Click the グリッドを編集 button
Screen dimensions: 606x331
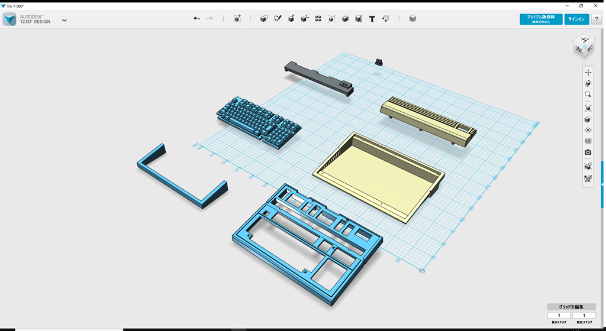coord(571,307)
